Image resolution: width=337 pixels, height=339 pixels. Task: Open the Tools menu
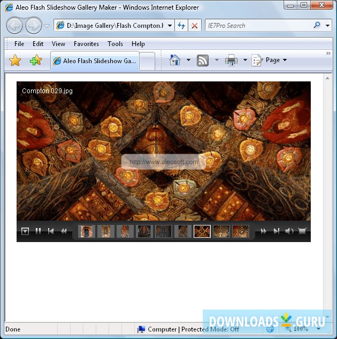click(115, 44)
